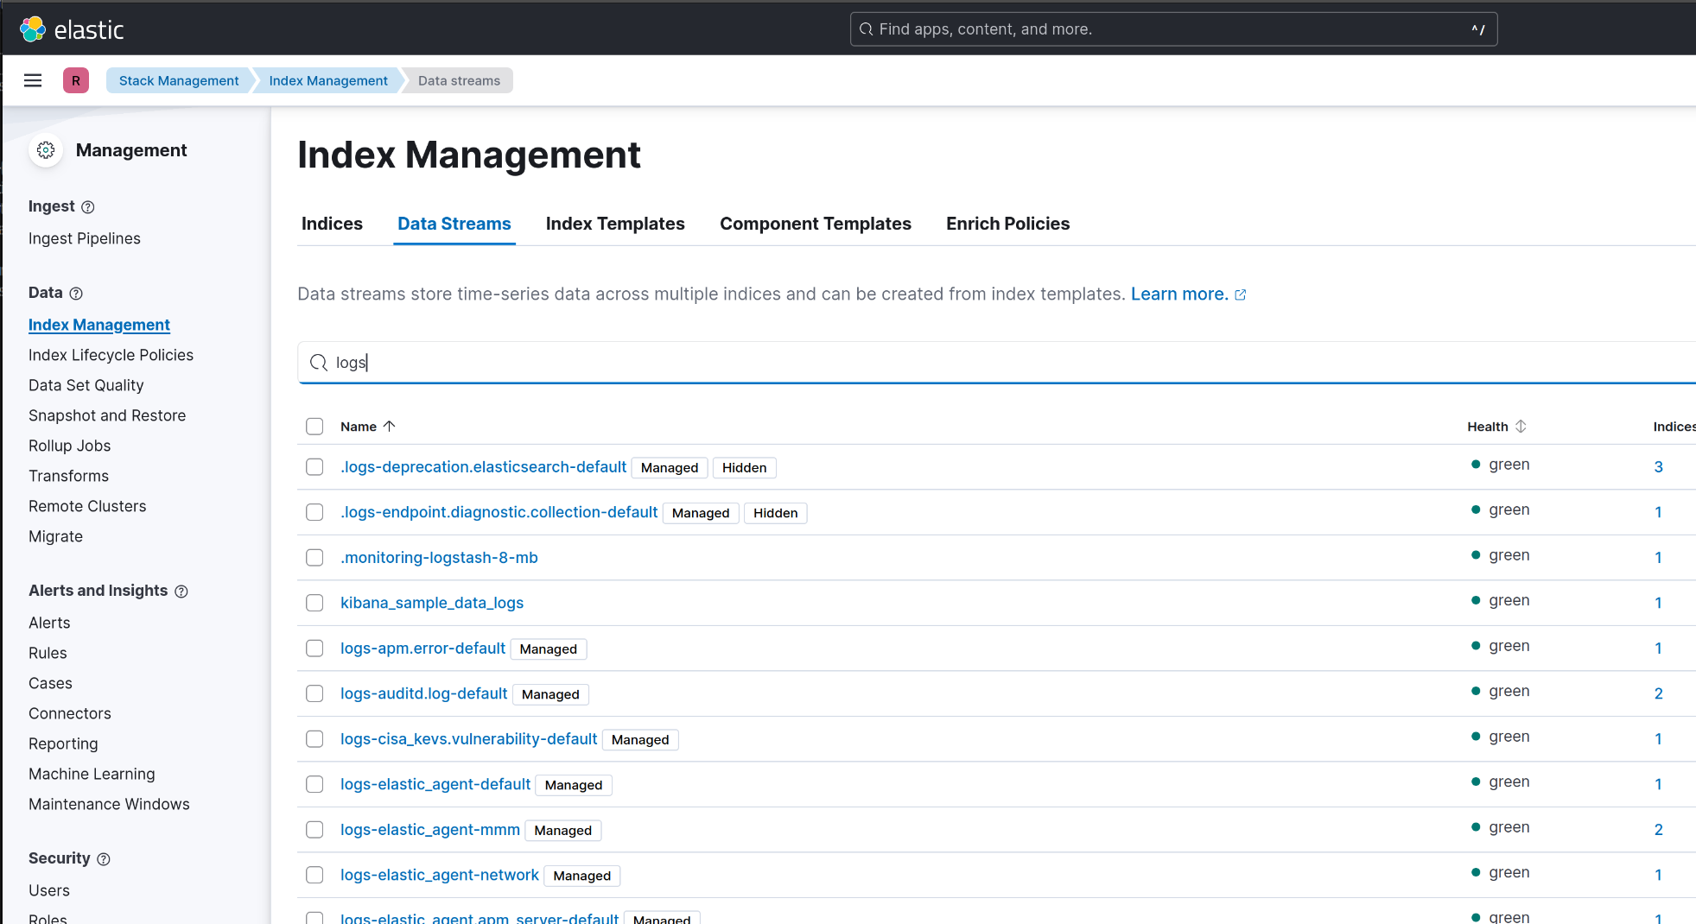Check the logs-elastic_agent-network row
This screenshot has height=924, width=1696.
click(314, 875)
